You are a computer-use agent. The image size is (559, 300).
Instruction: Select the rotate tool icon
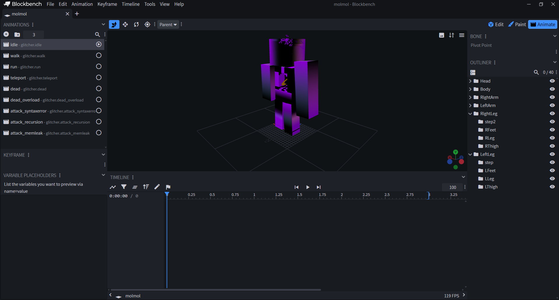click(136, 24)
